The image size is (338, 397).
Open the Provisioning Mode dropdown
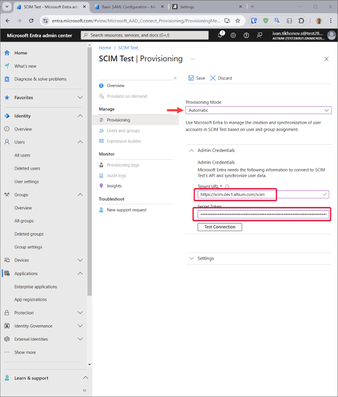[x=258, y=110]
